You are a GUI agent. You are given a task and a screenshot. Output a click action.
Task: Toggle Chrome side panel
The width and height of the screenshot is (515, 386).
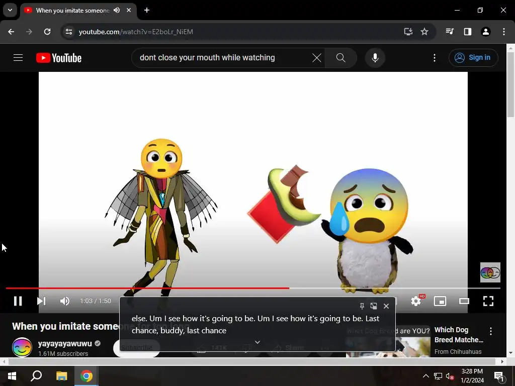468,32
